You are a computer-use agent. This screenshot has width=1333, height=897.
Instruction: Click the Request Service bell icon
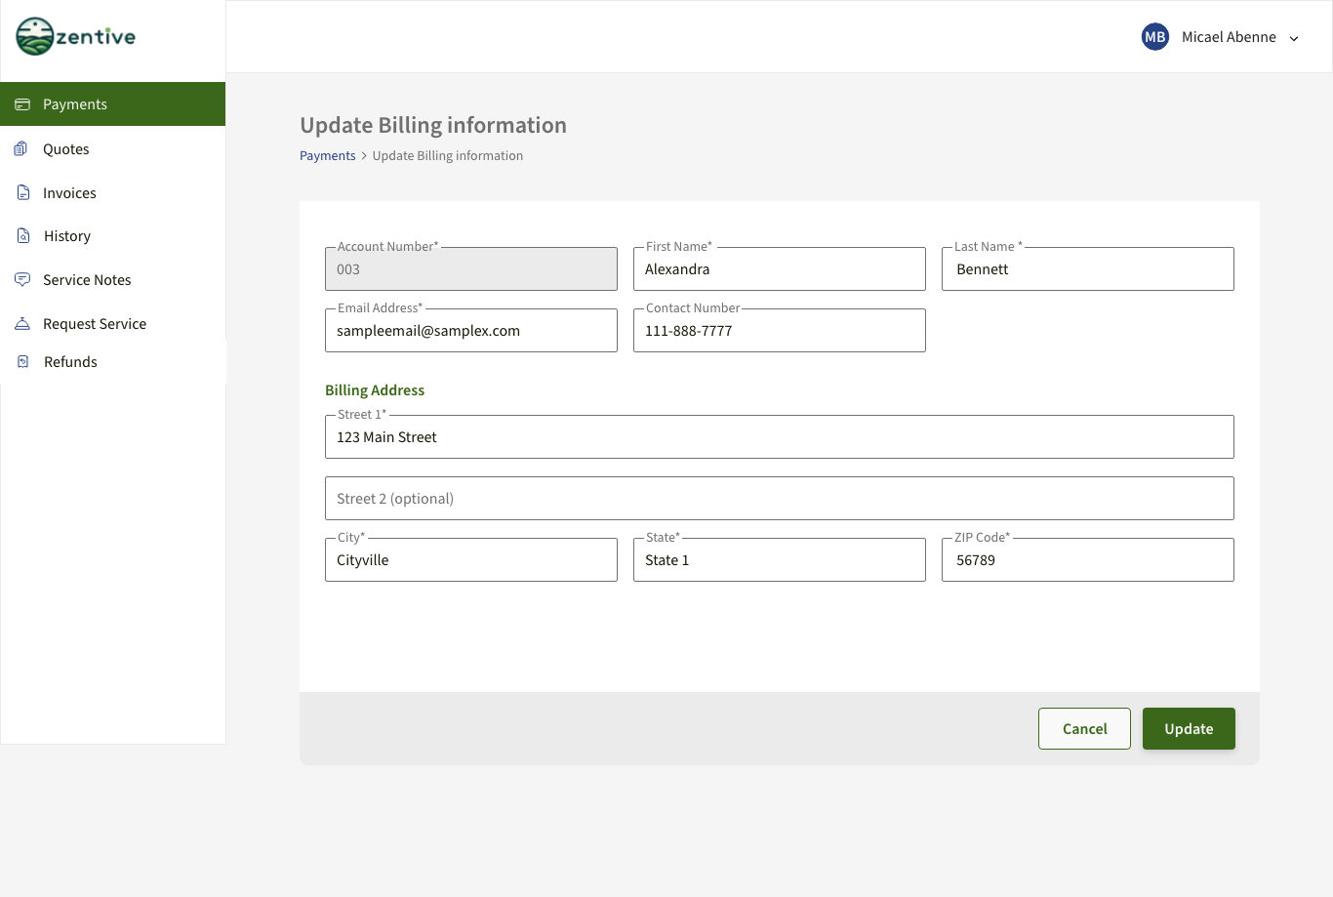click(22, 324)
